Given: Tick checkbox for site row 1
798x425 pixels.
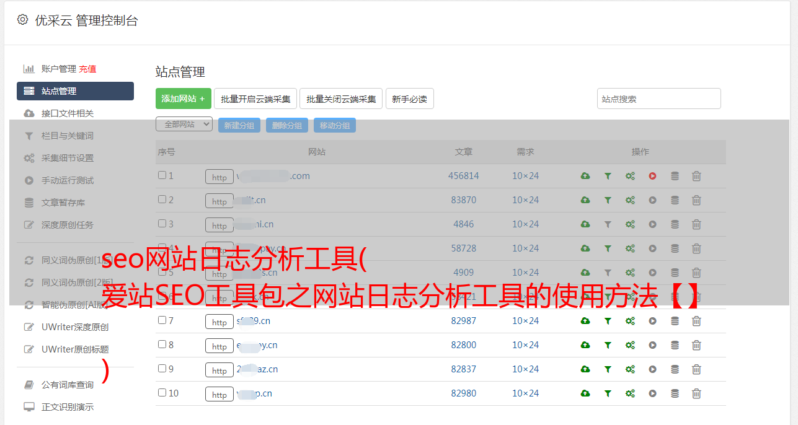Looking at the screenshot, I should [162, 175].
